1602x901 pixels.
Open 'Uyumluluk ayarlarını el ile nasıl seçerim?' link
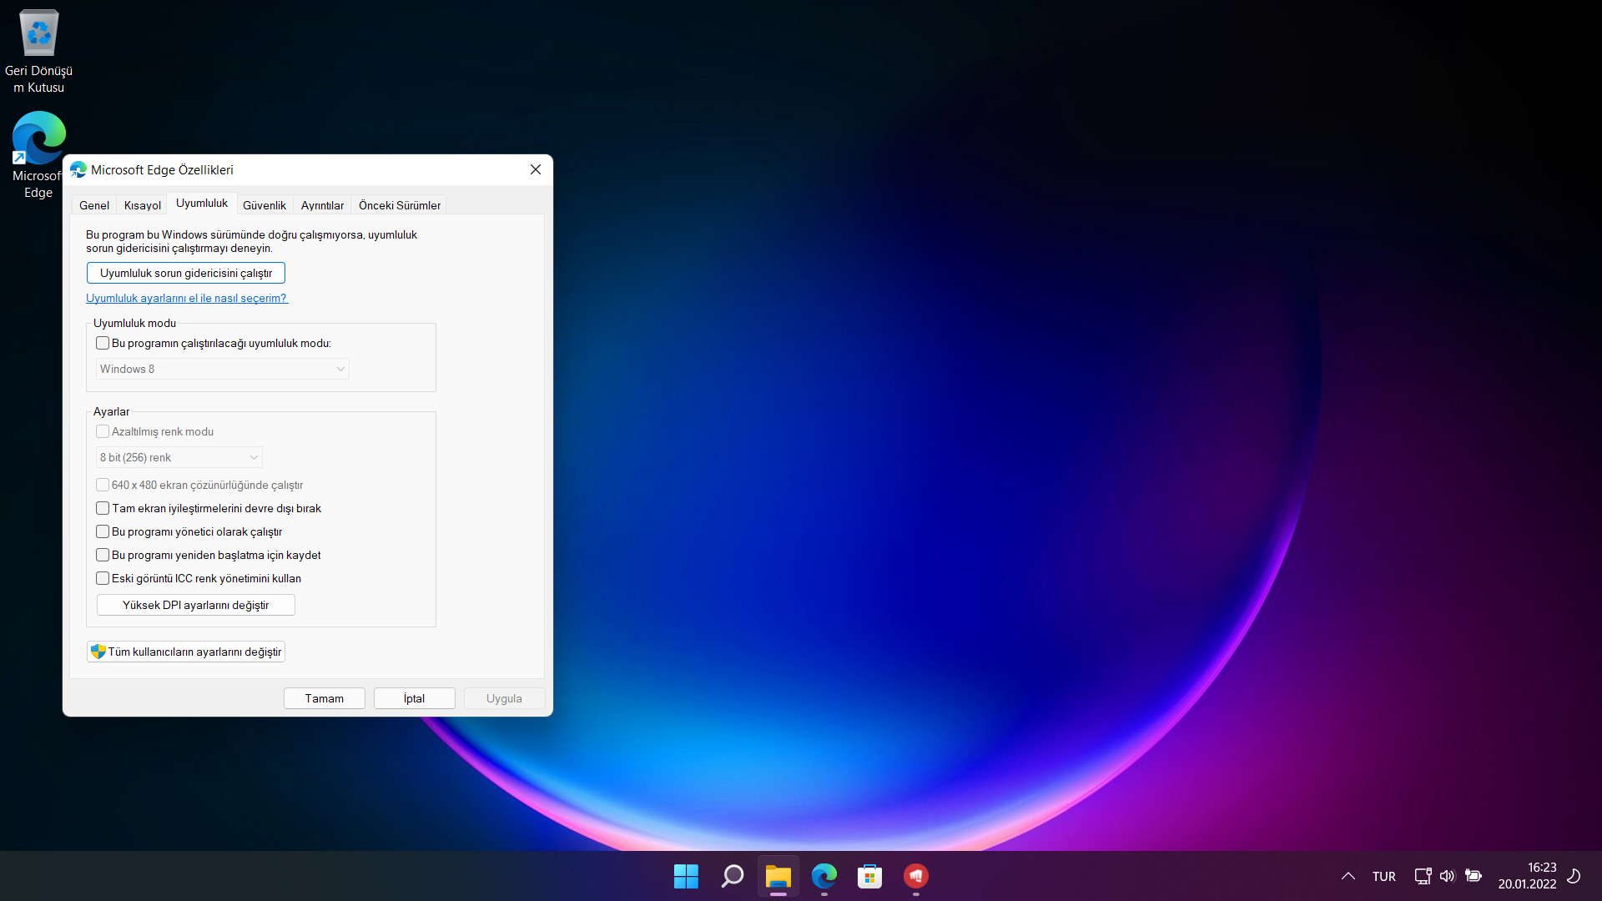coord(186,298)
